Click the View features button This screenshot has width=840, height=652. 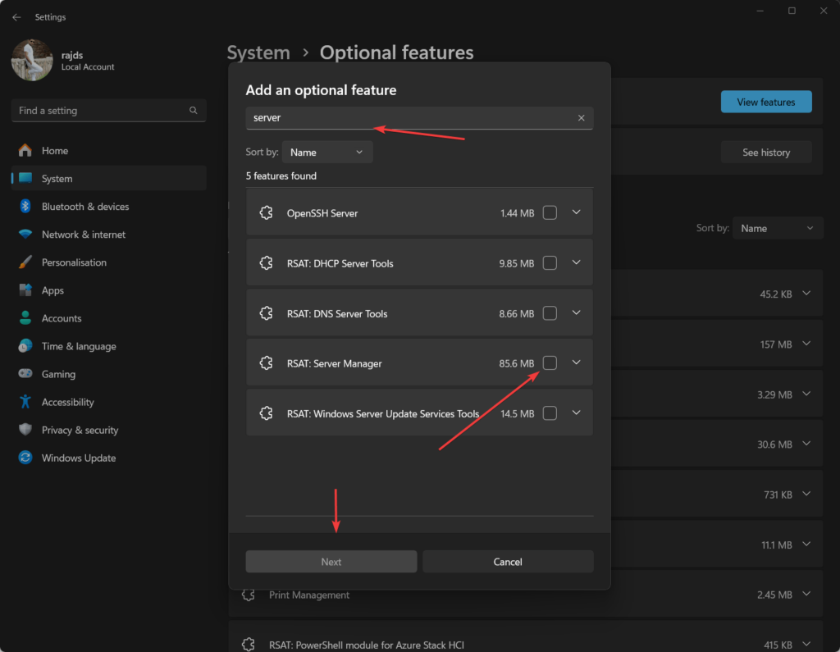point(765,102)
